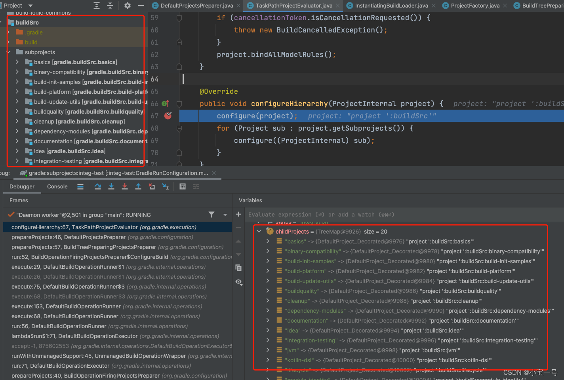Open Project panel settings gear
The width and height of the screenshot is (564, 380).
click(127, 6)
